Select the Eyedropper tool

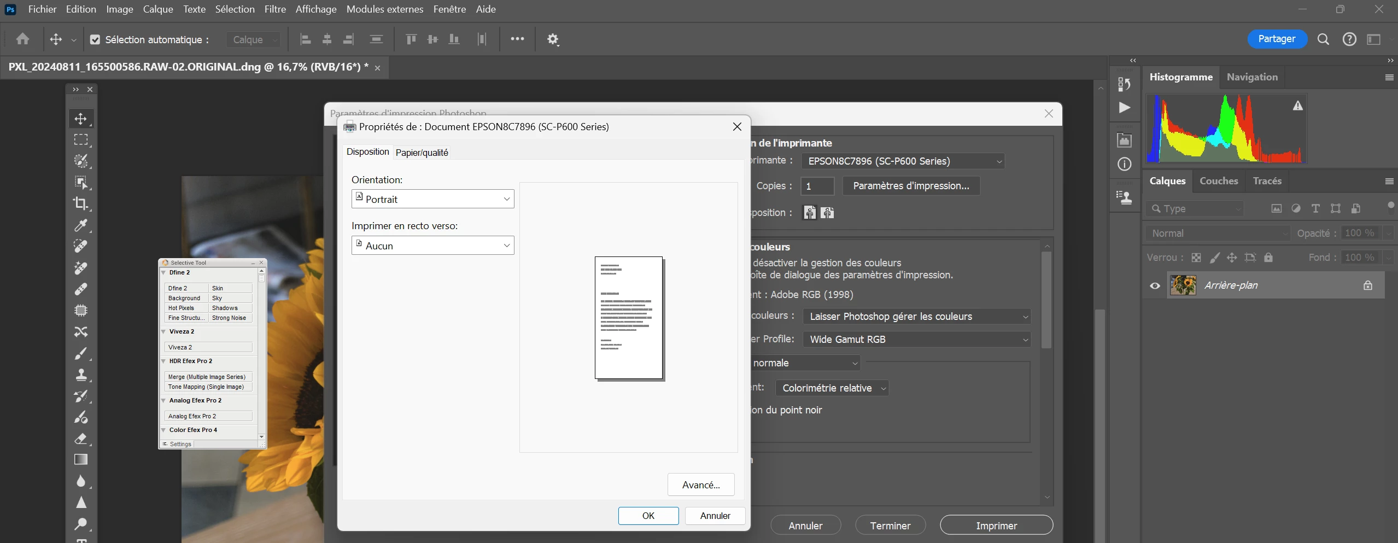coord(81,225)
